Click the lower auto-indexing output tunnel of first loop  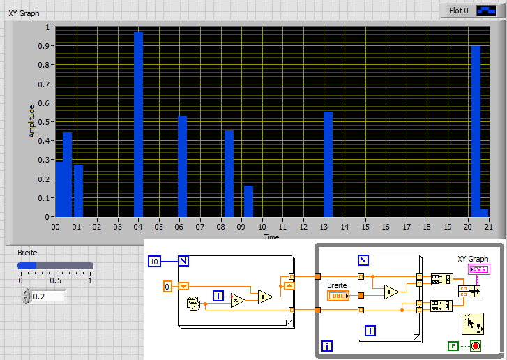292,310
